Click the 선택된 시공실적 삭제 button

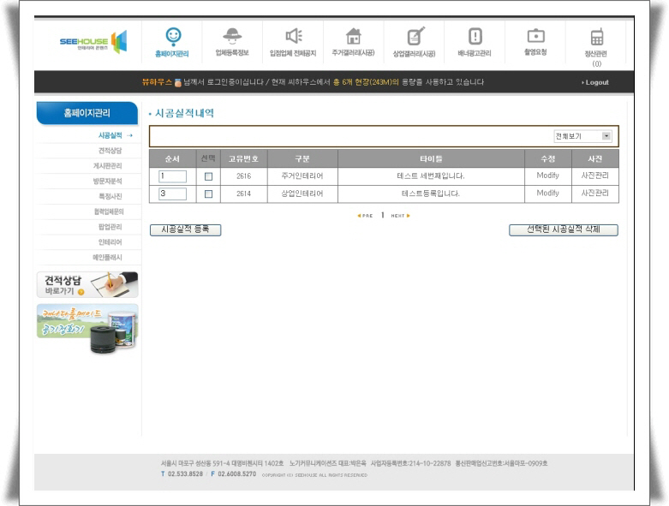(563, 229)
